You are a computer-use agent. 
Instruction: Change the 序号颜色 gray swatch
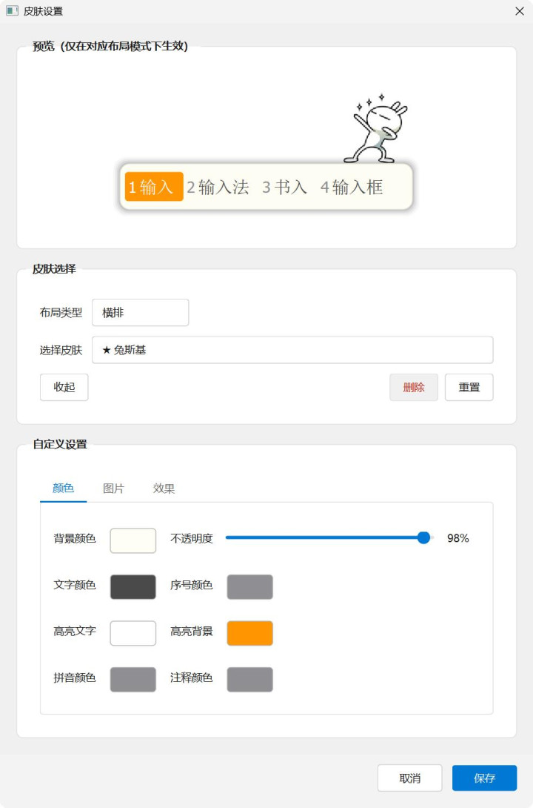tap(249, 586)
